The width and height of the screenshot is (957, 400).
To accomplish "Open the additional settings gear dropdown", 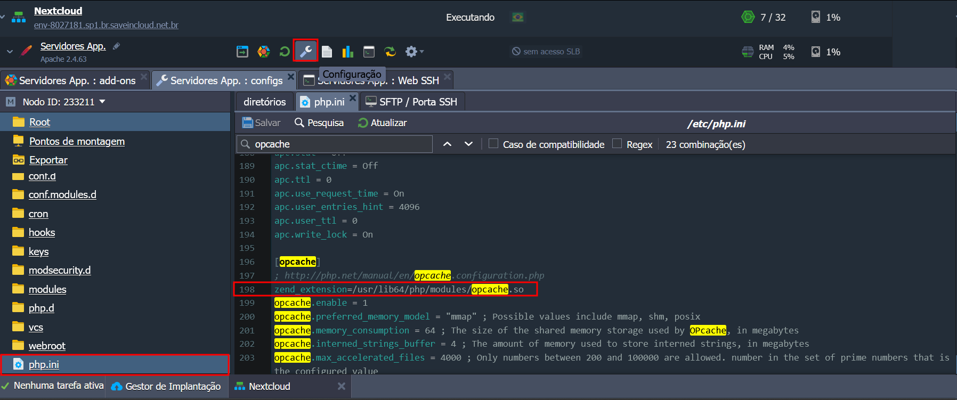I will [x=414, y=52].
